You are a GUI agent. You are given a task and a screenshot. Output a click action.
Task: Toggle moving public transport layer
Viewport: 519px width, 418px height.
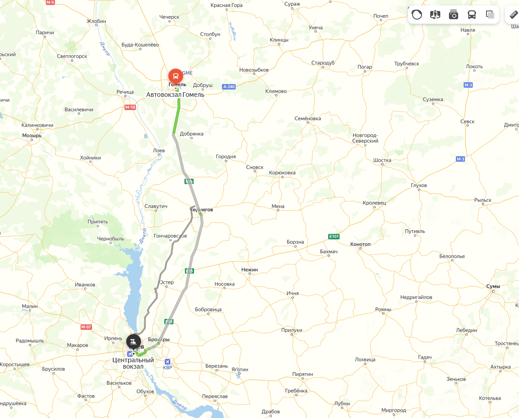[x=472, y=15]
